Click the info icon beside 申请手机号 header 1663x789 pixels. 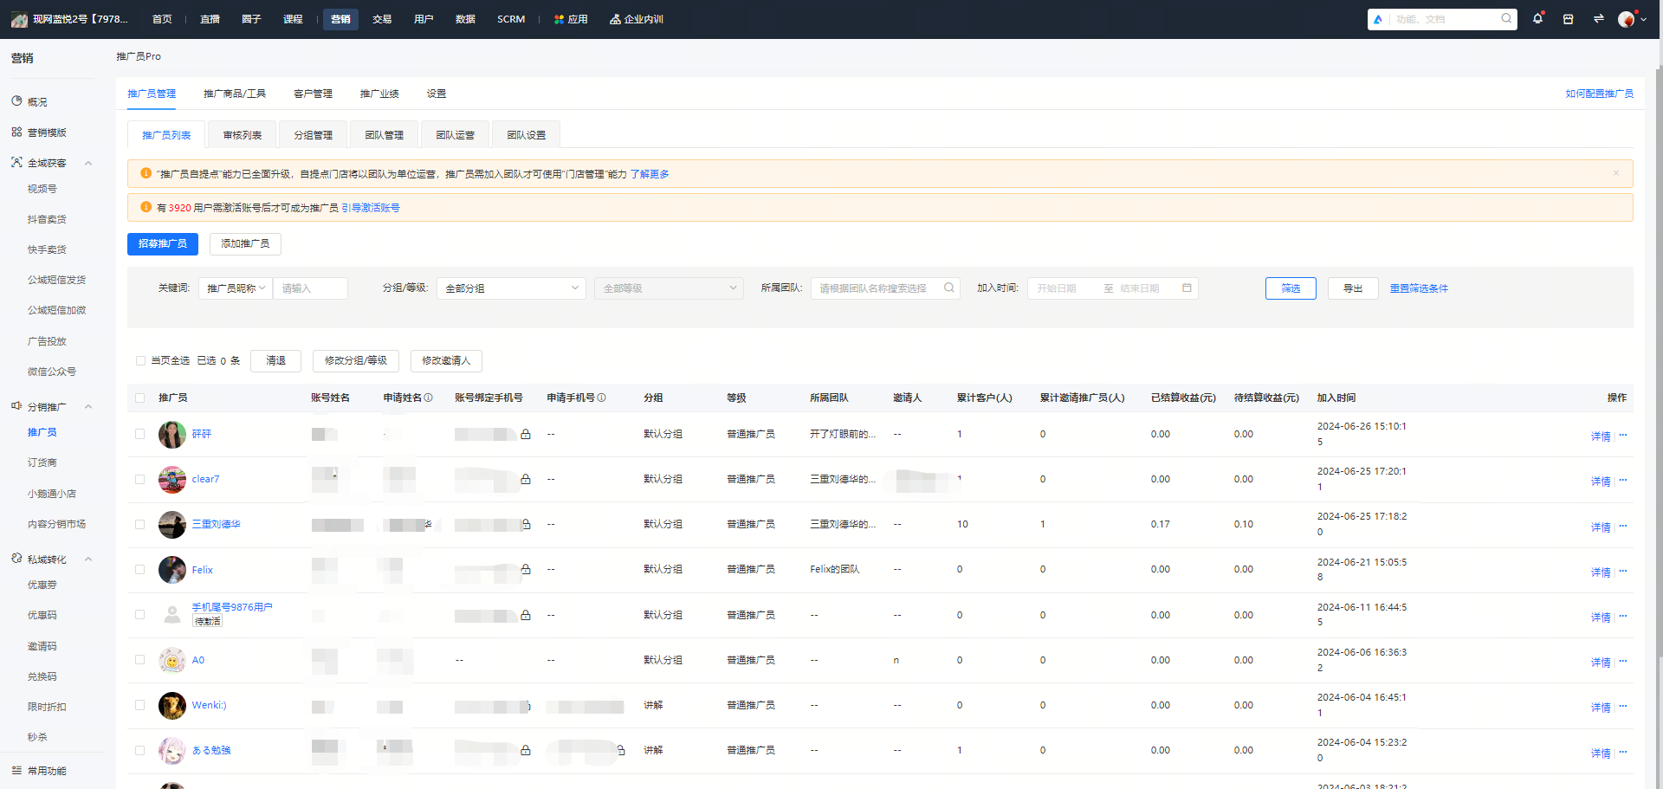tap(601, 398)
